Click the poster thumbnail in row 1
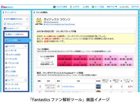The height and width of the screenshot is (105, 140). point(98,87)
